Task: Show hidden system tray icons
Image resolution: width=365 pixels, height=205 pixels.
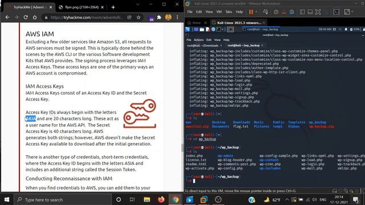Action: [286, 199]
